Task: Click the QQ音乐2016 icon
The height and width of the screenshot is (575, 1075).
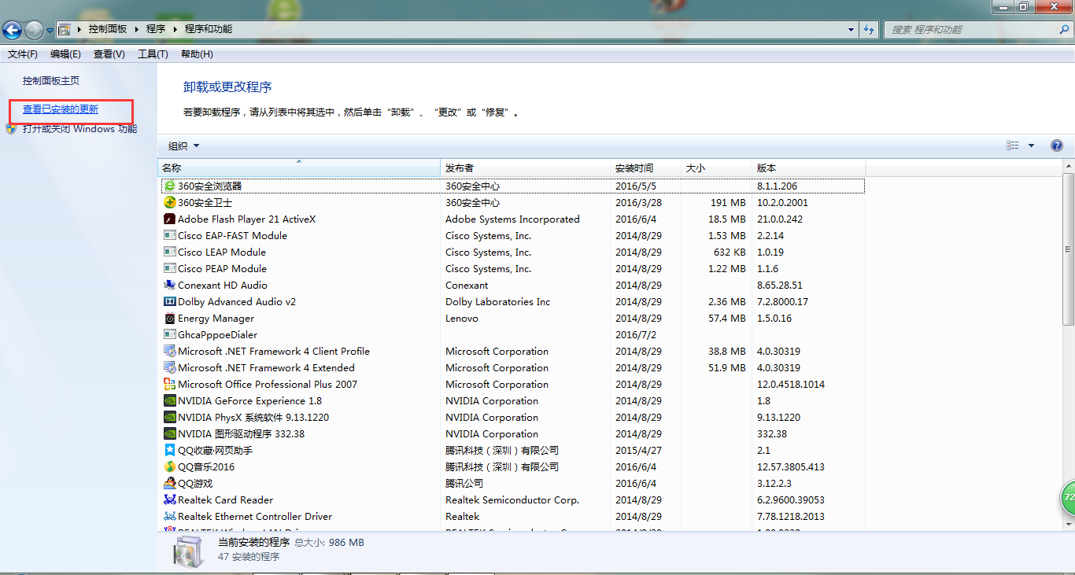Action: coord(169,467)
